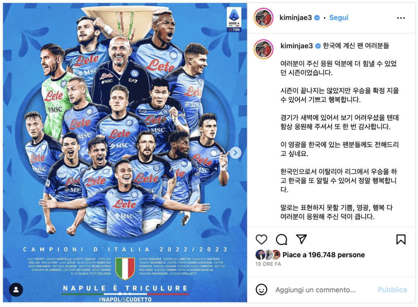Screen dimensions: 418x307
Task: Open post timestamp '13 ORE FA'
Action: click(268, 264)
